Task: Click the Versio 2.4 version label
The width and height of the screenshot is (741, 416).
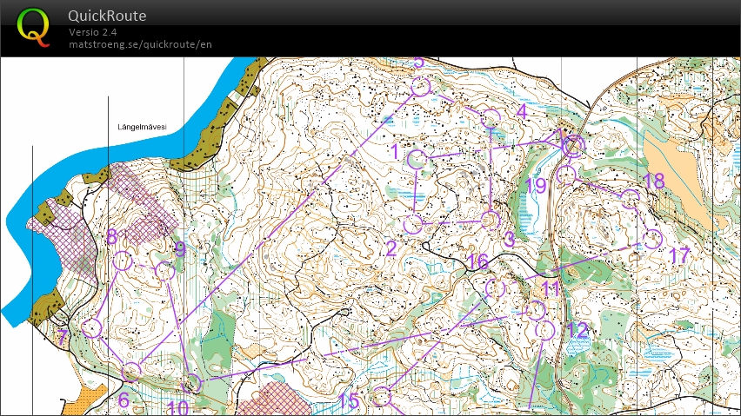Action: pos(93,32)
